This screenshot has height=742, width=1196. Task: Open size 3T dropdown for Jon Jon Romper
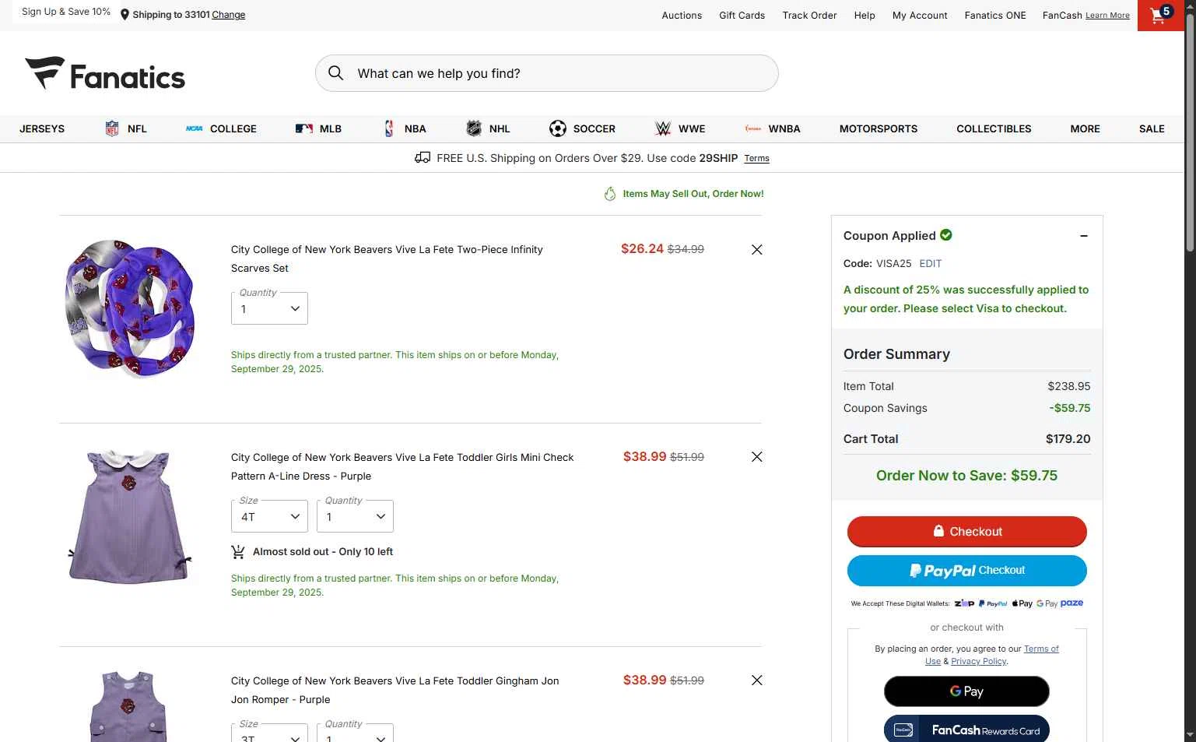pyautogui.click(x=269, y=733)
